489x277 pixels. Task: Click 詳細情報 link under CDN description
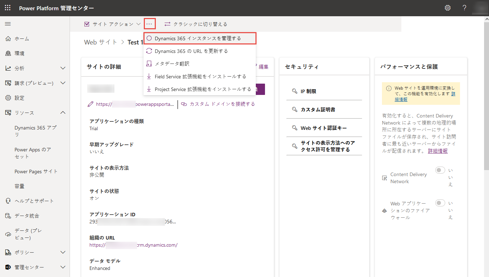coord(438,151)
